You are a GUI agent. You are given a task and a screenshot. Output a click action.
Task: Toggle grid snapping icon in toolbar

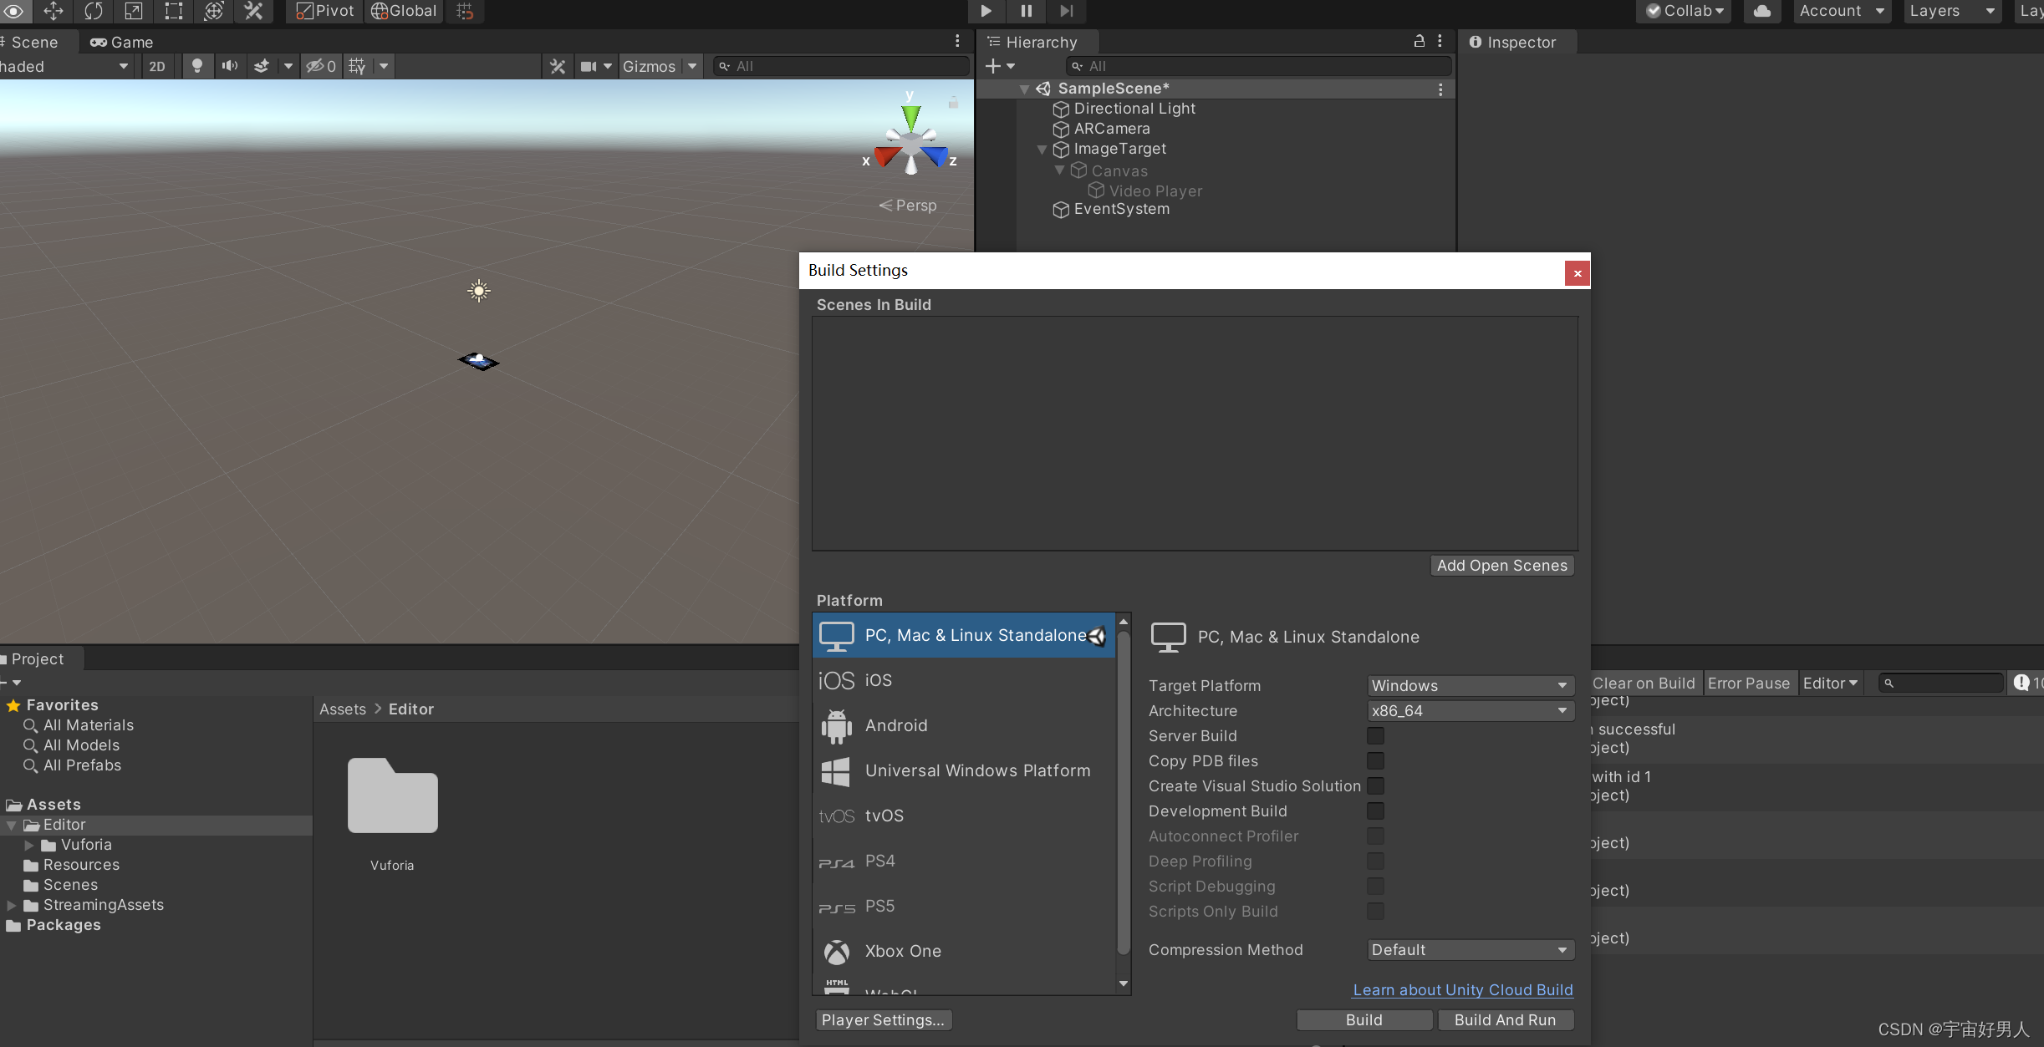click(466, 11)
